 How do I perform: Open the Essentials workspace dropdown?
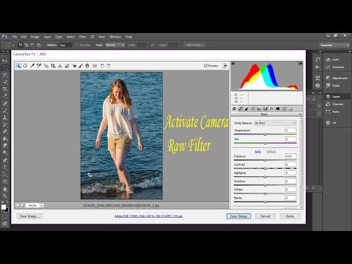click(334, 45)
